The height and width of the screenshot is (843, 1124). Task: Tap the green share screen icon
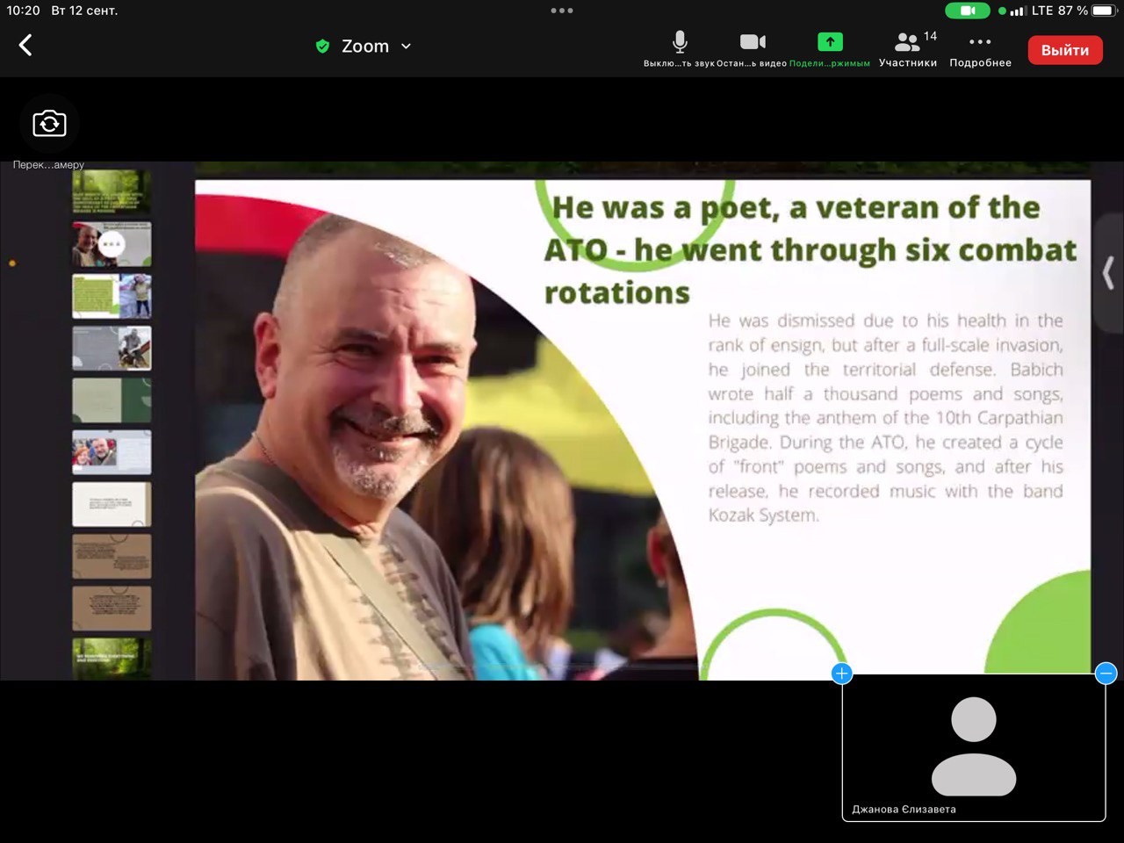coord(829,42)
